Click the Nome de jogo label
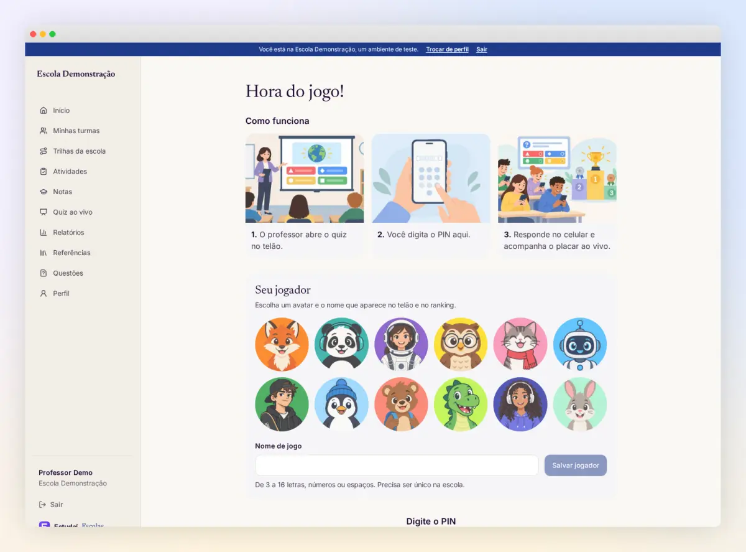The image size is (746, 552). [279, 446]
